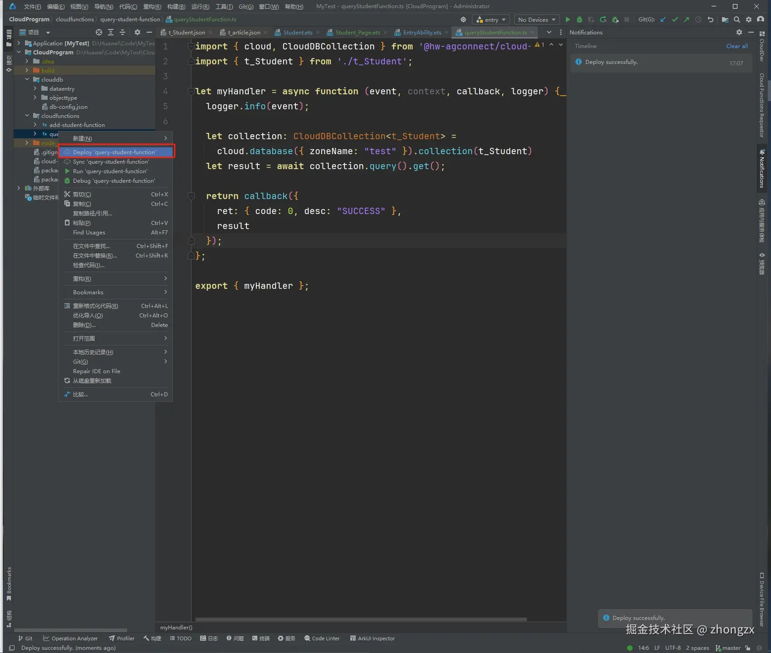Expand the add-student-function tree node
This screenshot has width=771, height=653.
point(35,125)
